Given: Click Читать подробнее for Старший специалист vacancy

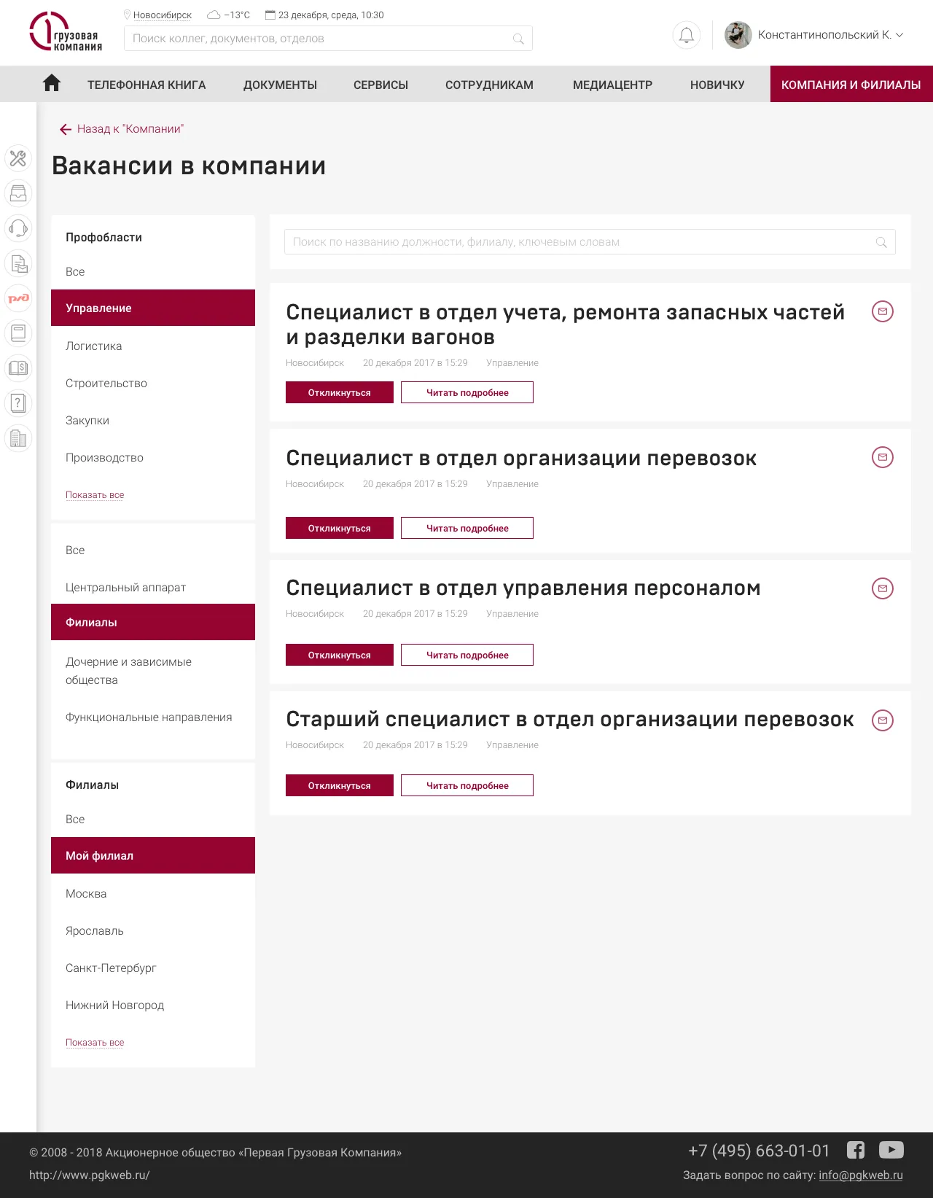Looking at the screenshot, I should pyautogui.click(x=467, y=785).
